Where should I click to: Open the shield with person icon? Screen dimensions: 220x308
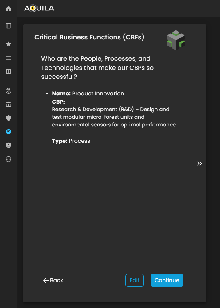point(9,146)
